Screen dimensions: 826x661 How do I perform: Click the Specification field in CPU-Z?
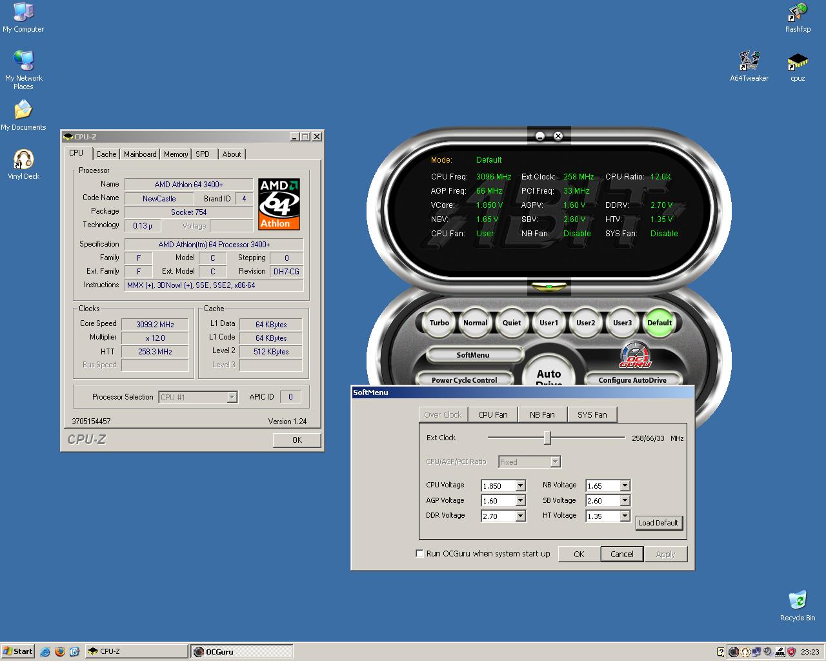click(x=214, y=245)
